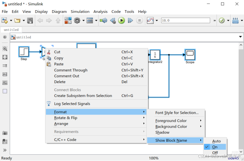
Task: Click the viewmarks palette icon
Action: coord(5,141)
